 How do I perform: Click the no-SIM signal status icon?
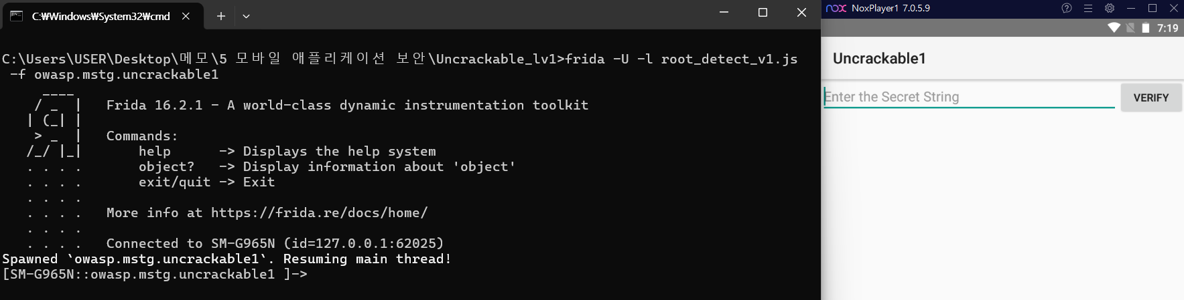pyautogui.click(x=1130, y=27)
